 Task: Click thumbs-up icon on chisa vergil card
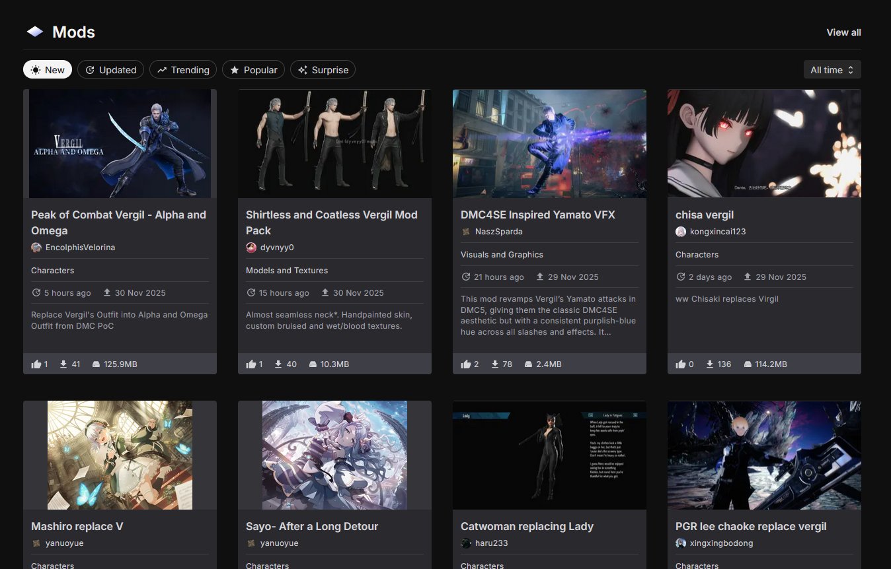[x=681, y=364]
